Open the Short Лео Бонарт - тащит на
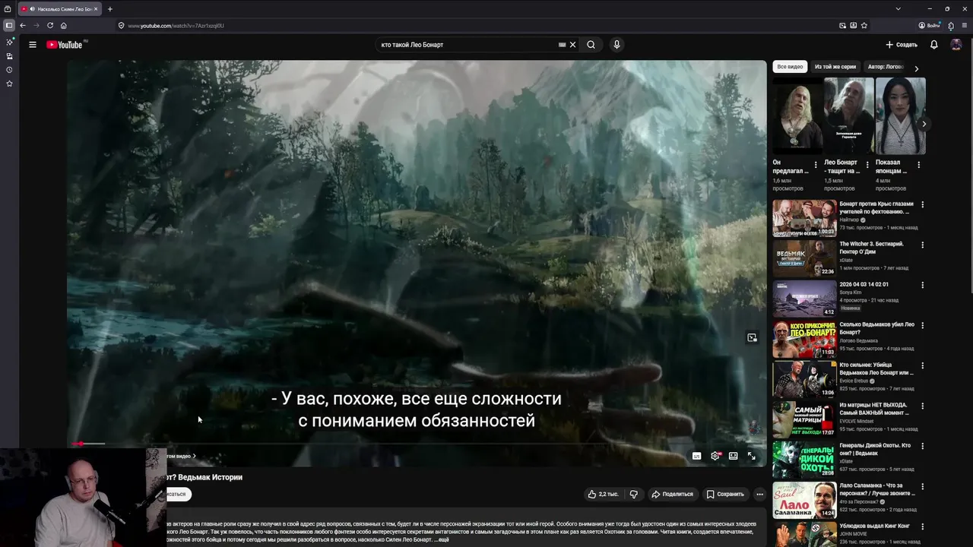Image resolution: width=973 pixels, height=547 pixels. coord(848,116)
